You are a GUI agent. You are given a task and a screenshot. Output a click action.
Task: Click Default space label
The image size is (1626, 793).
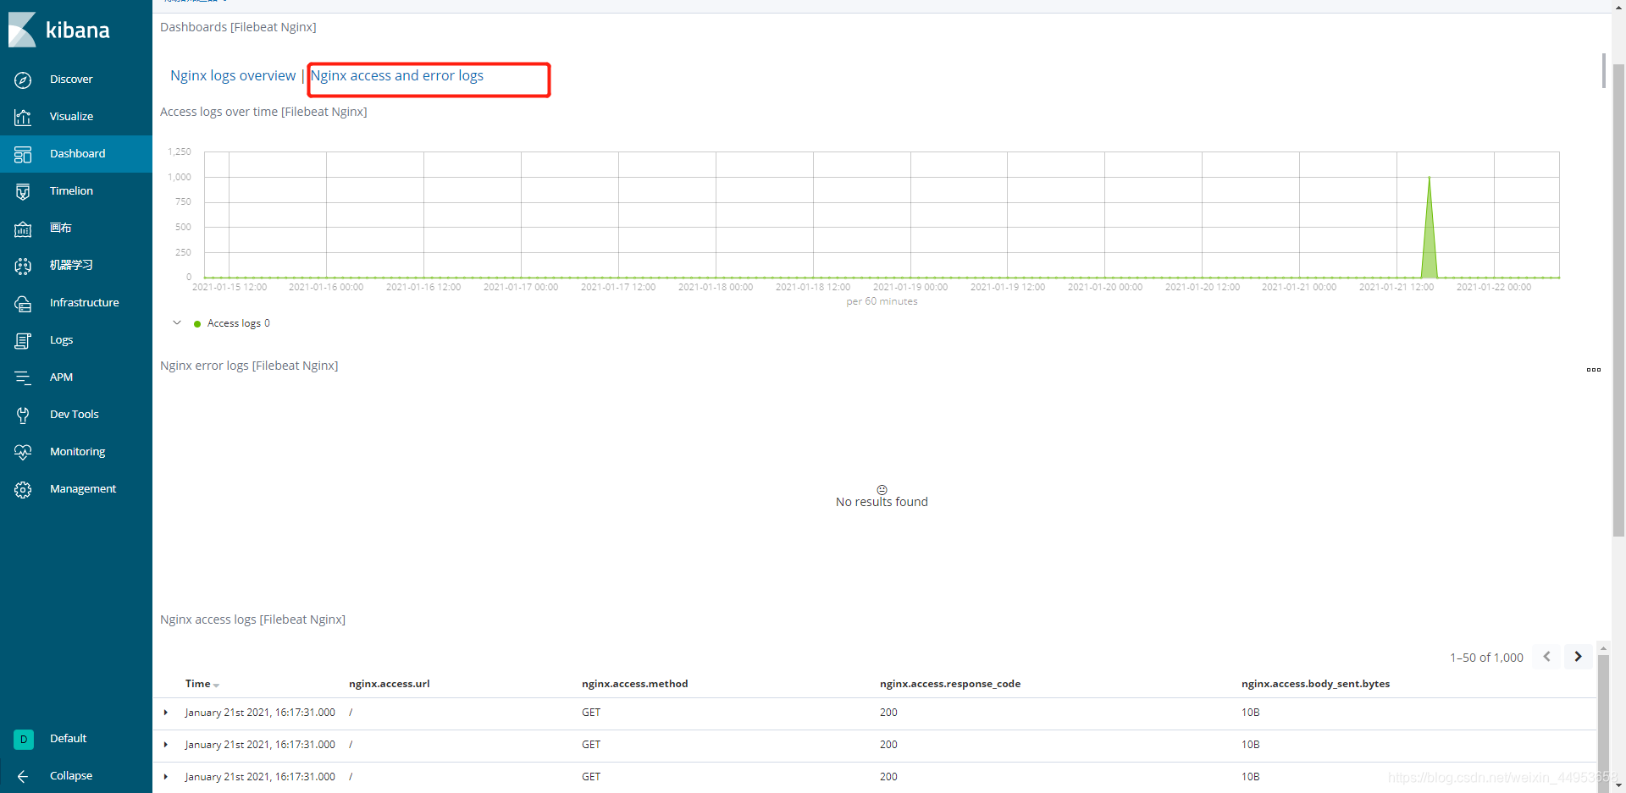coord(68,739)
